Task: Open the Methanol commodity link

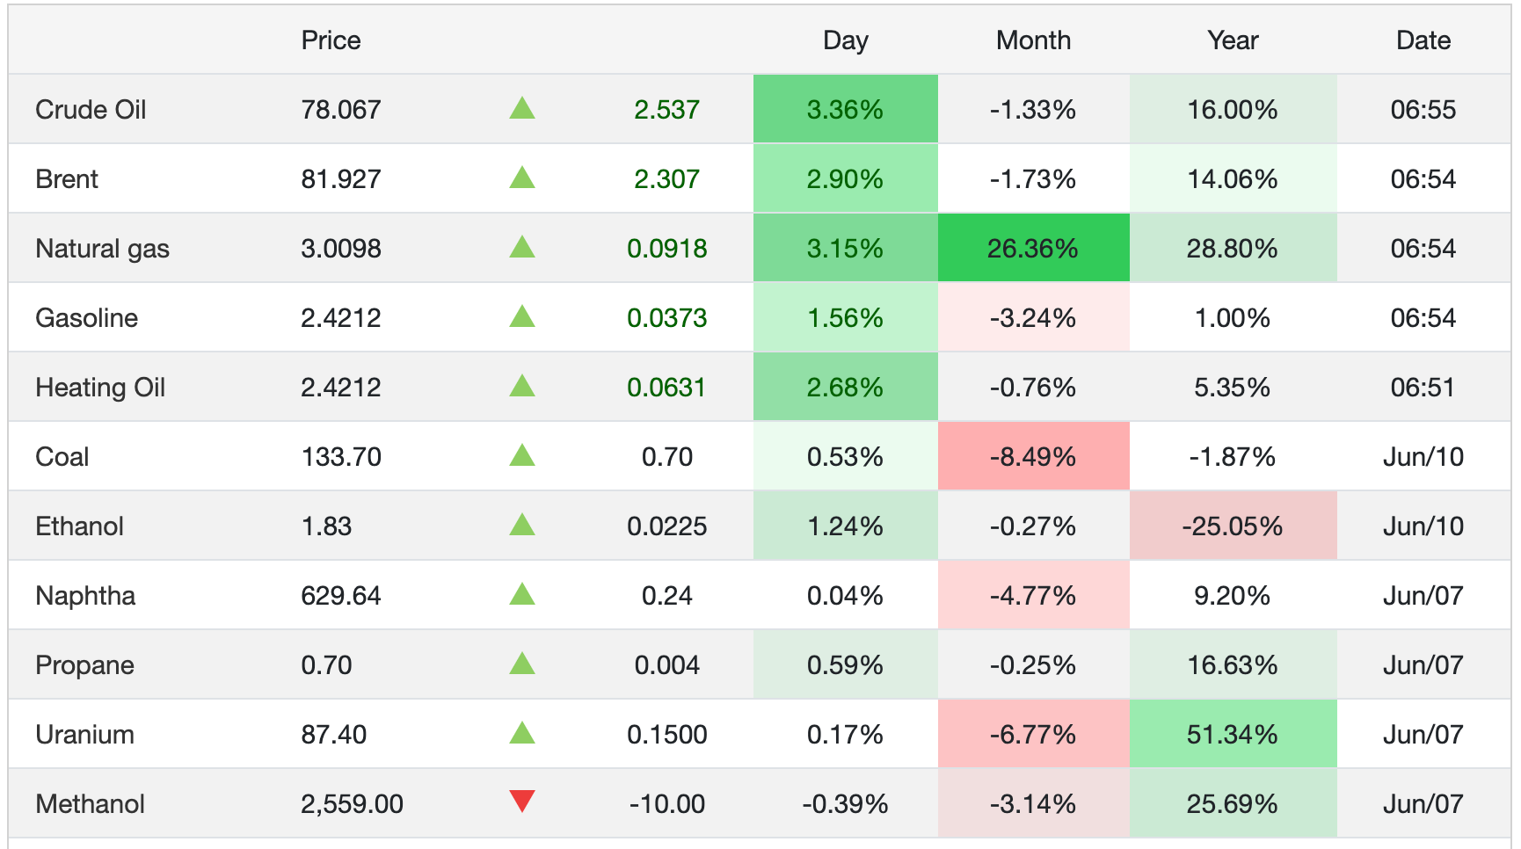Action: (x=90, y=804)
